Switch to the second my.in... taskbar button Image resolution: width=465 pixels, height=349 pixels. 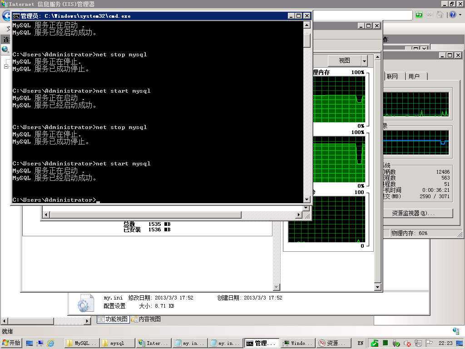coord(225,344)
